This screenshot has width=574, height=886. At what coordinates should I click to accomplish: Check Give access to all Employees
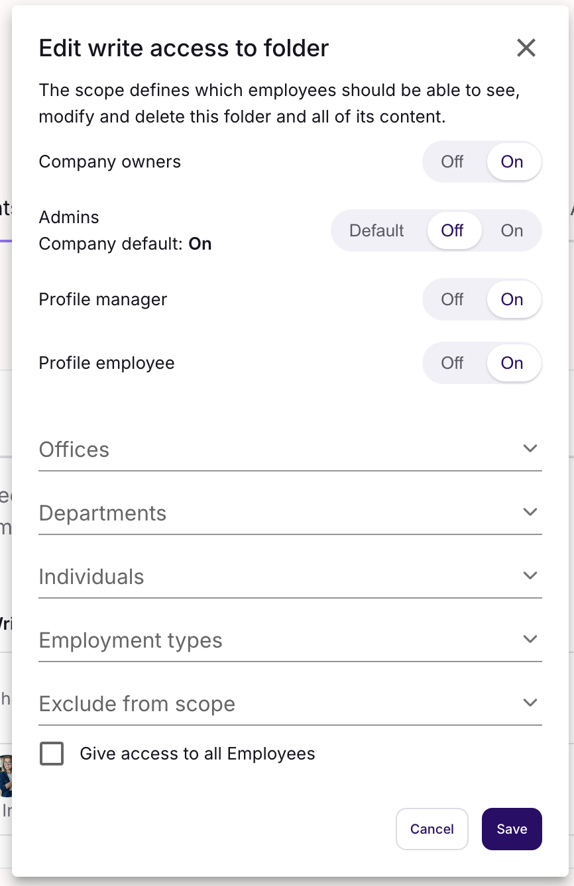point(52,754)
